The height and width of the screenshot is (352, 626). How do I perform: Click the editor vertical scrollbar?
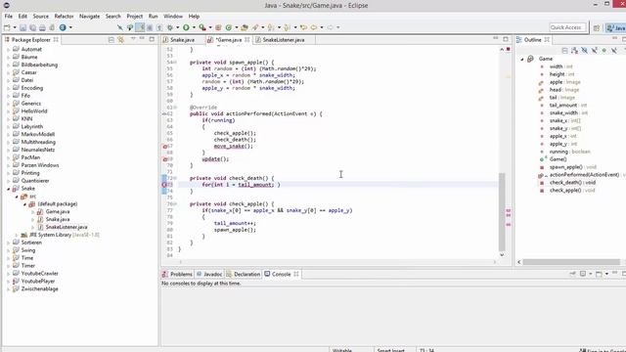[502, 211]
